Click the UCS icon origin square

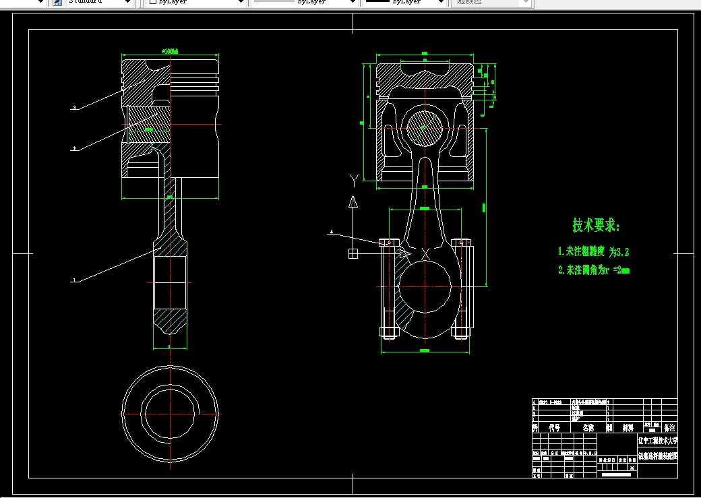click(x=353, y=253)
